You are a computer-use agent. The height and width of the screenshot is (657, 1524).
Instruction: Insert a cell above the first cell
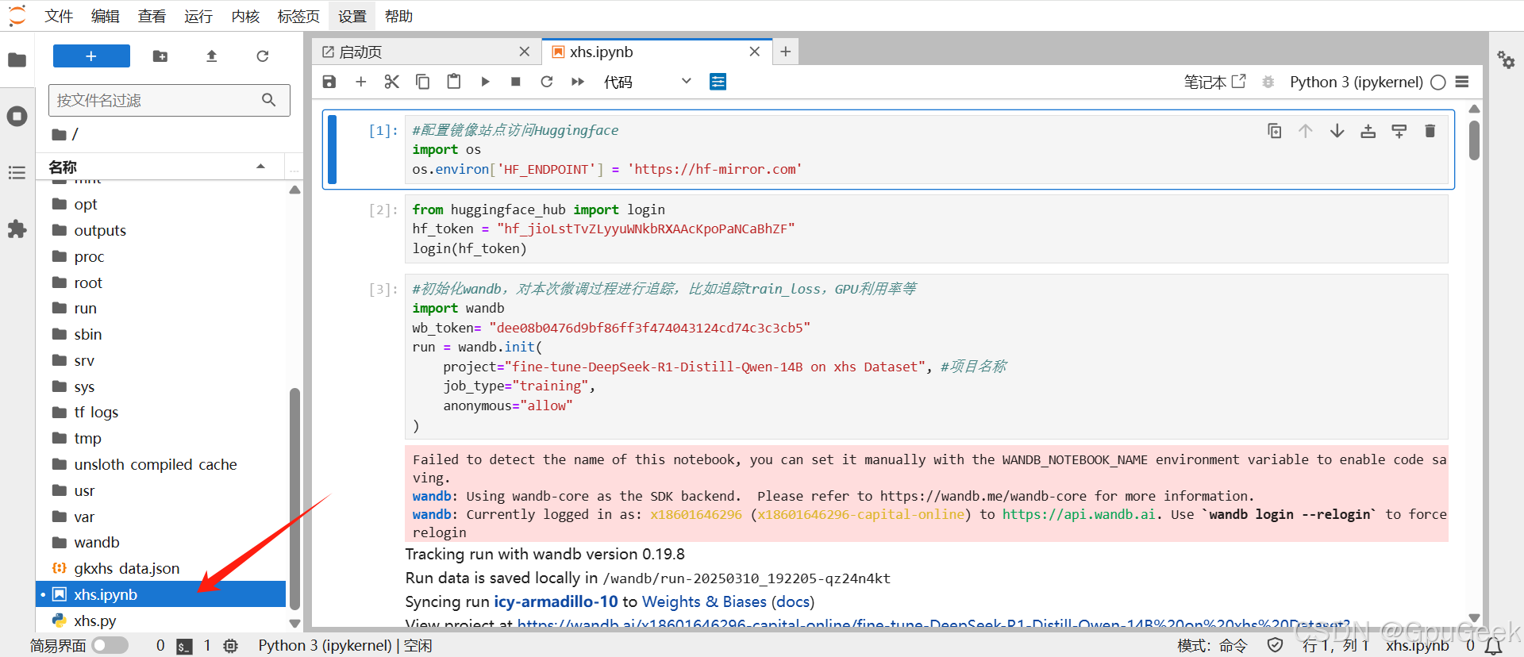1368,131
